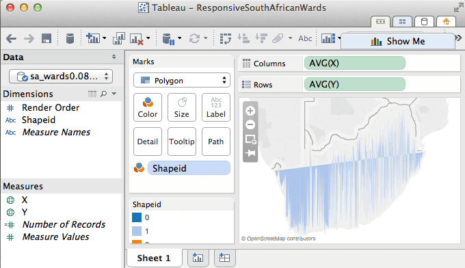Select the Number of Records measure

(64, 224)
